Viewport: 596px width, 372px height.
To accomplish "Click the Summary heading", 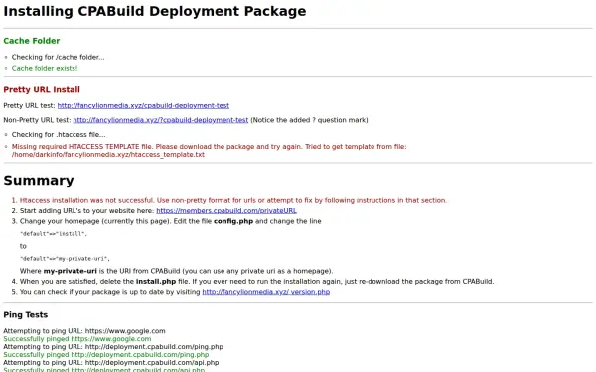I will coord(39,181).
